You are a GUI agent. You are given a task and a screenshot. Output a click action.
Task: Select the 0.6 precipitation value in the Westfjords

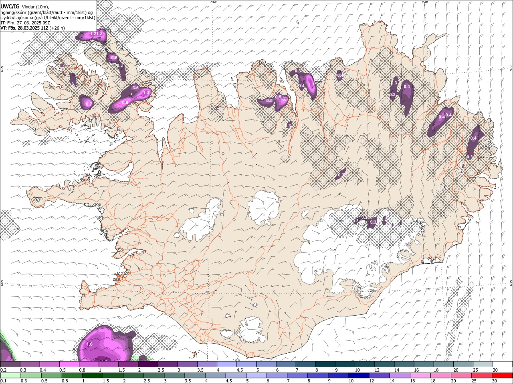[114, 58]
